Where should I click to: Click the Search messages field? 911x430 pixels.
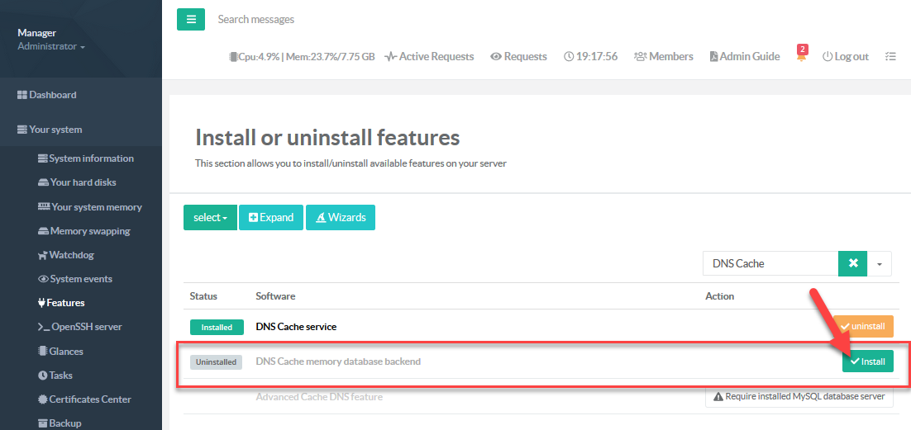(x=331, y=19)
